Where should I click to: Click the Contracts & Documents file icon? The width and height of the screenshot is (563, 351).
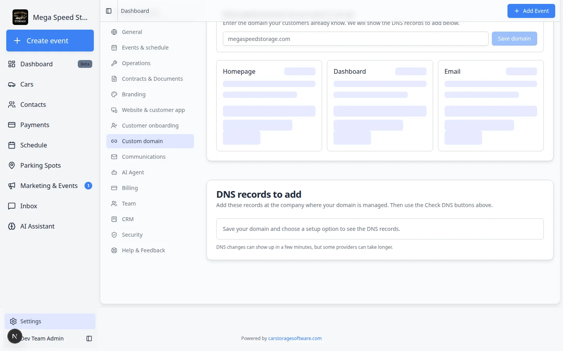[x=114, y=79]
